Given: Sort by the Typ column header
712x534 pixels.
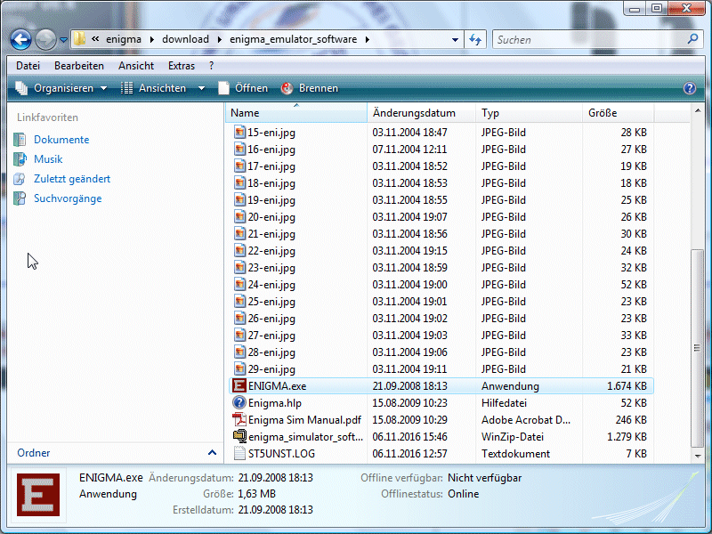Looking at the screenshot, I should (529, 113).
